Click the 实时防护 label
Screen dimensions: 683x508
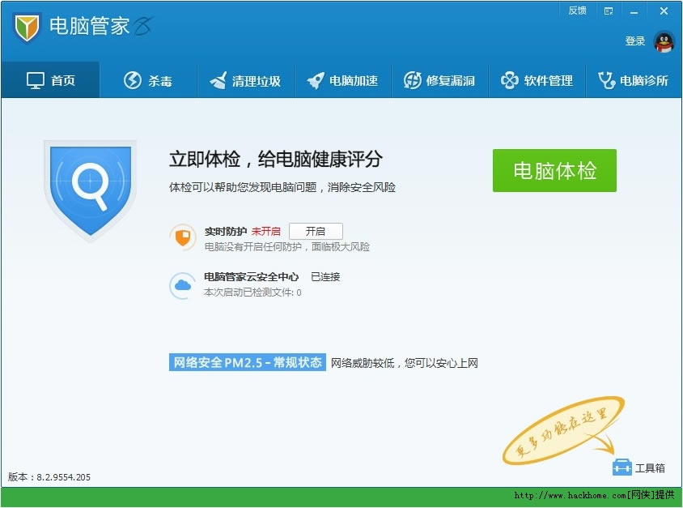pyautogui.click(x=226, y=232)
